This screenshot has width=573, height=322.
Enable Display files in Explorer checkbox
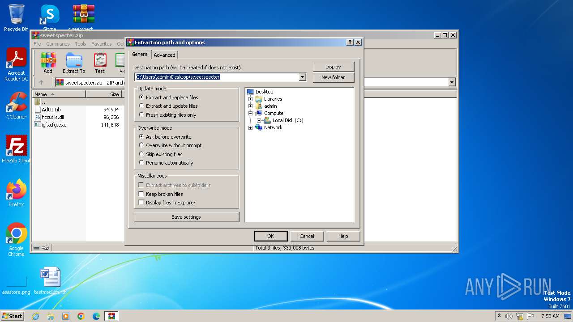141,203
